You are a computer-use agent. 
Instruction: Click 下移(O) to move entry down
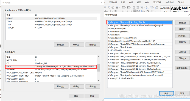pyautogui.click(x=182, y=58)
